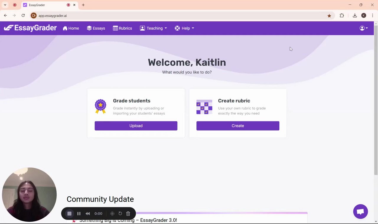Restart the recording

pyautogui.click(x=120, y=214)
